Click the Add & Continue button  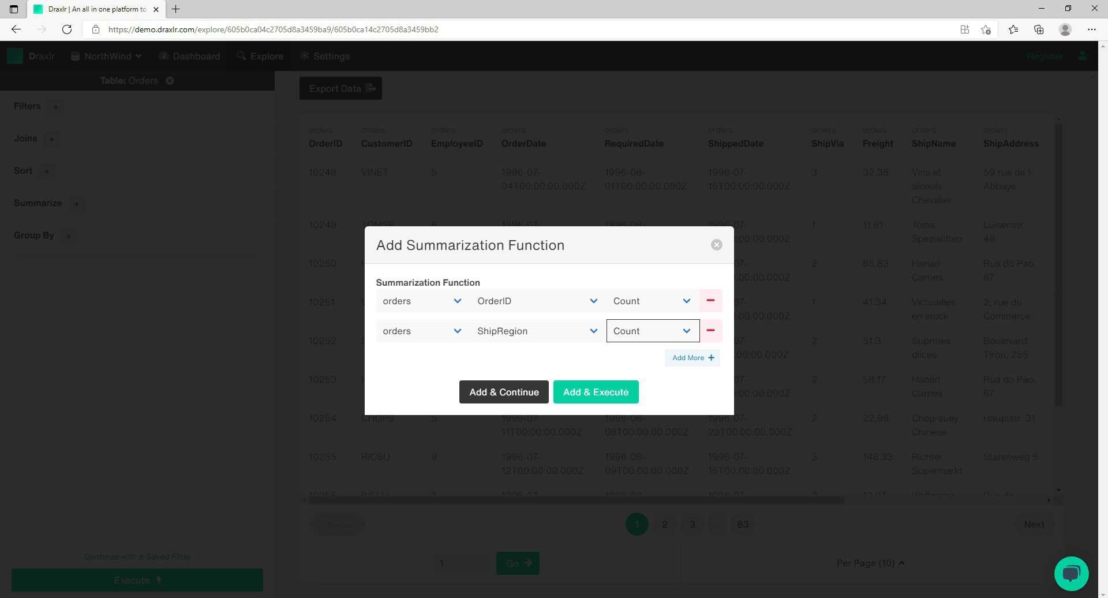[504, 392]
